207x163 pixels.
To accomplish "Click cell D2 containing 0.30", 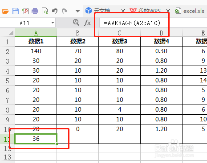I will [161, 51].
